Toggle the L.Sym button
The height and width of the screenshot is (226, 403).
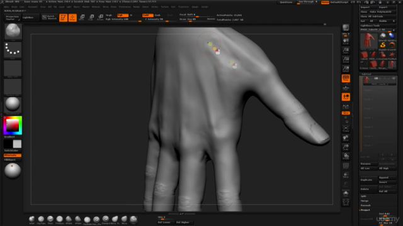coord(346,106)
